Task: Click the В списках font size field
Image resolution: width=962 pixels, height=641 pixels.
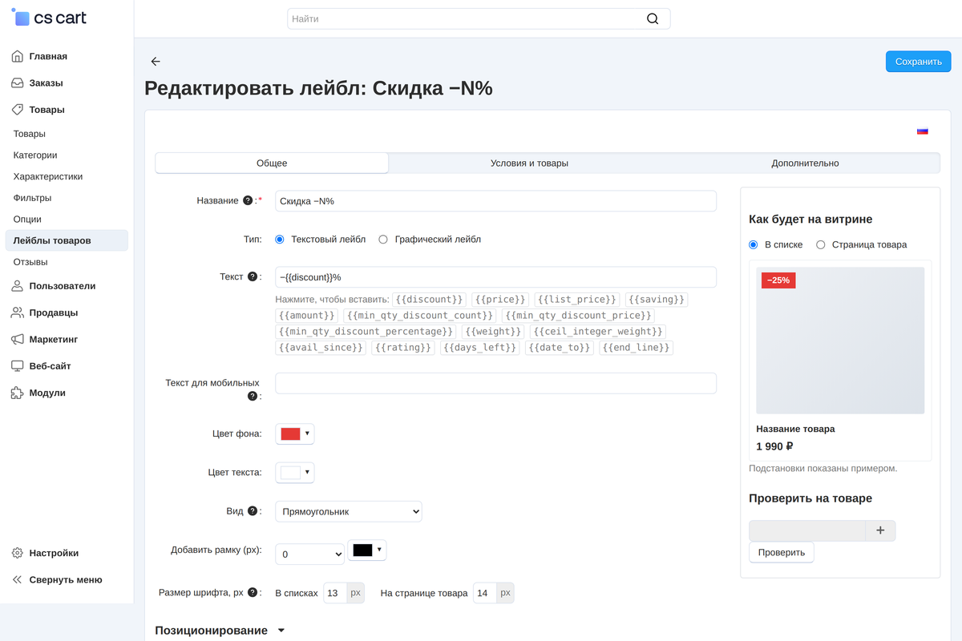Action: pos(333,593)
